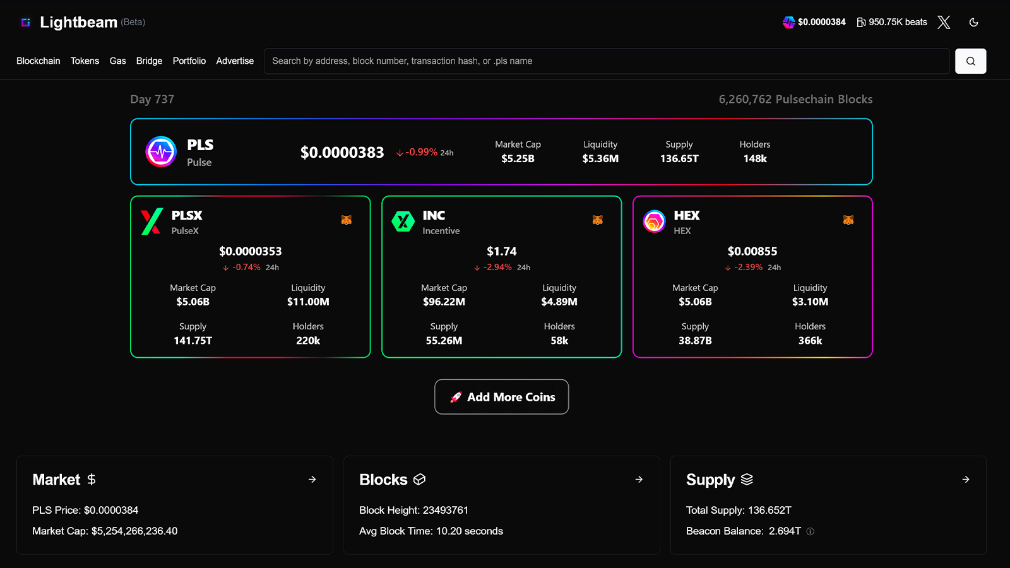Click the Beacon Balance: 2.694T value
Viewport: 1010px width, 568px height.
point(785,531)
